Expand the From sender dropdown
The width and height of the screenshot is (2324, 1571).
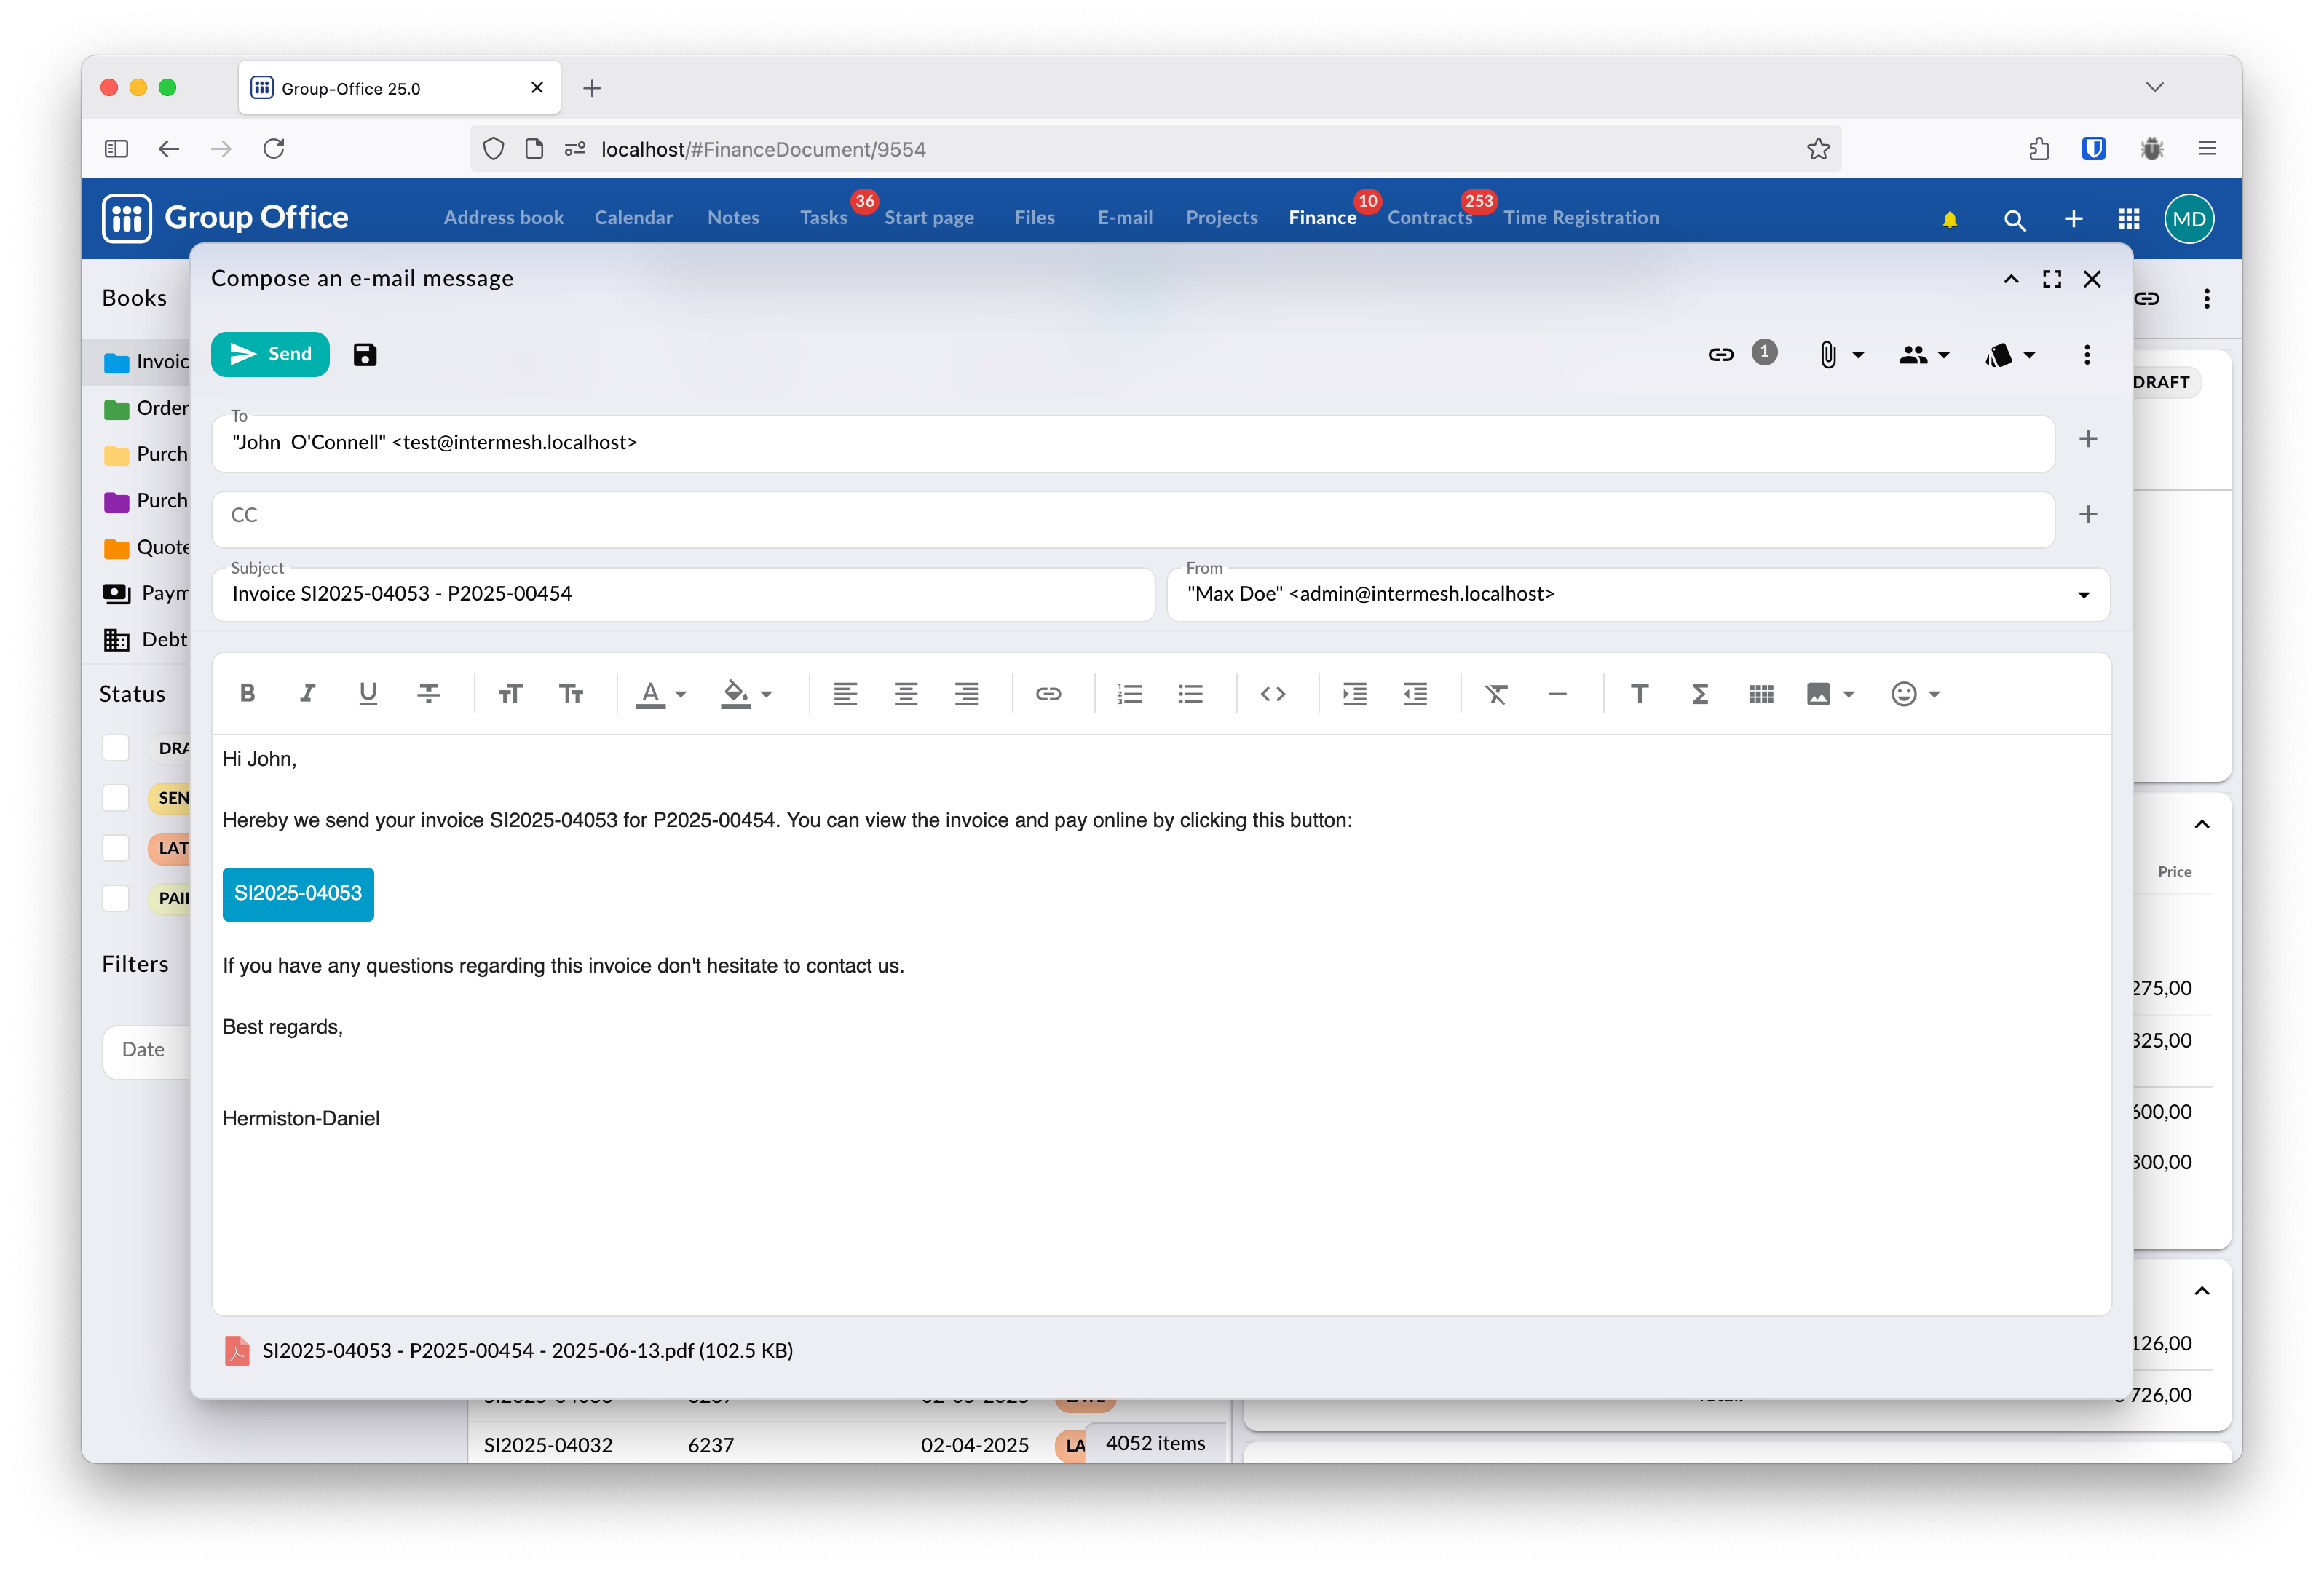point(2084,595)
